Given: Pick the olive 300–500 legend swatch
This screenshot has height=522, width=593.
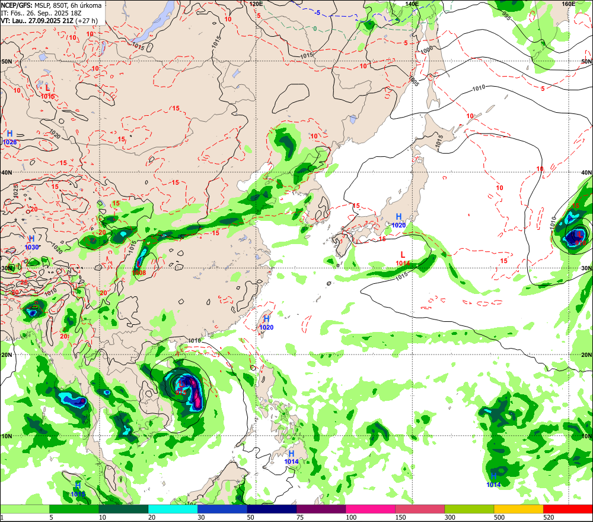Looking at the screenshot, I should (x=469, y=509).
